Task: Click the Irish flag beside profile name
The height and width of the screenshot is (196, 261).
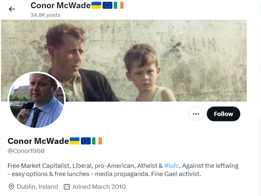Action: click(x=97, y=141)
